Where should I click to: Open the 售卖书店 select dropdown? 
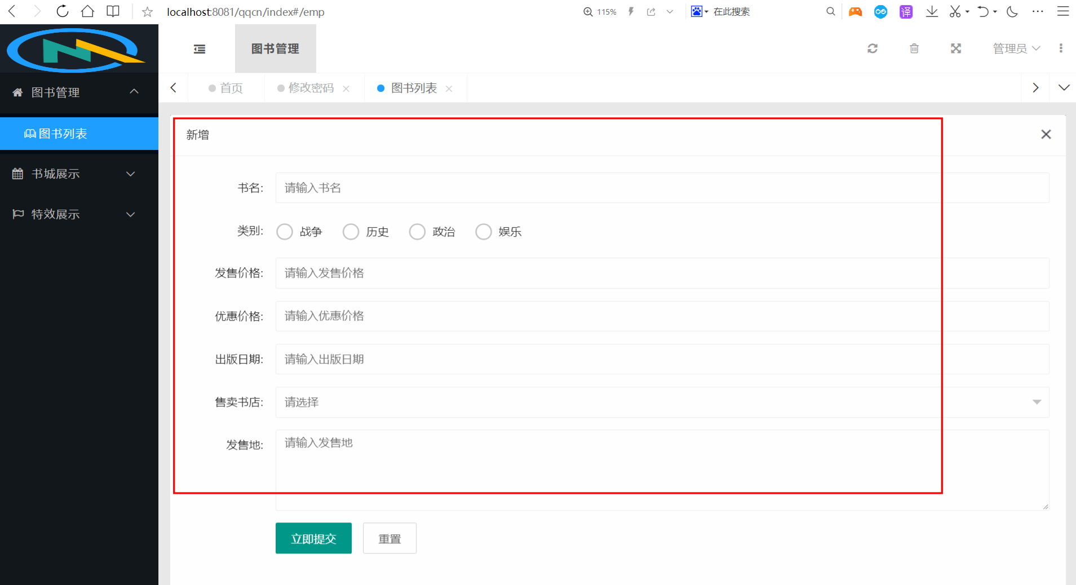click(x=662, y=402)
